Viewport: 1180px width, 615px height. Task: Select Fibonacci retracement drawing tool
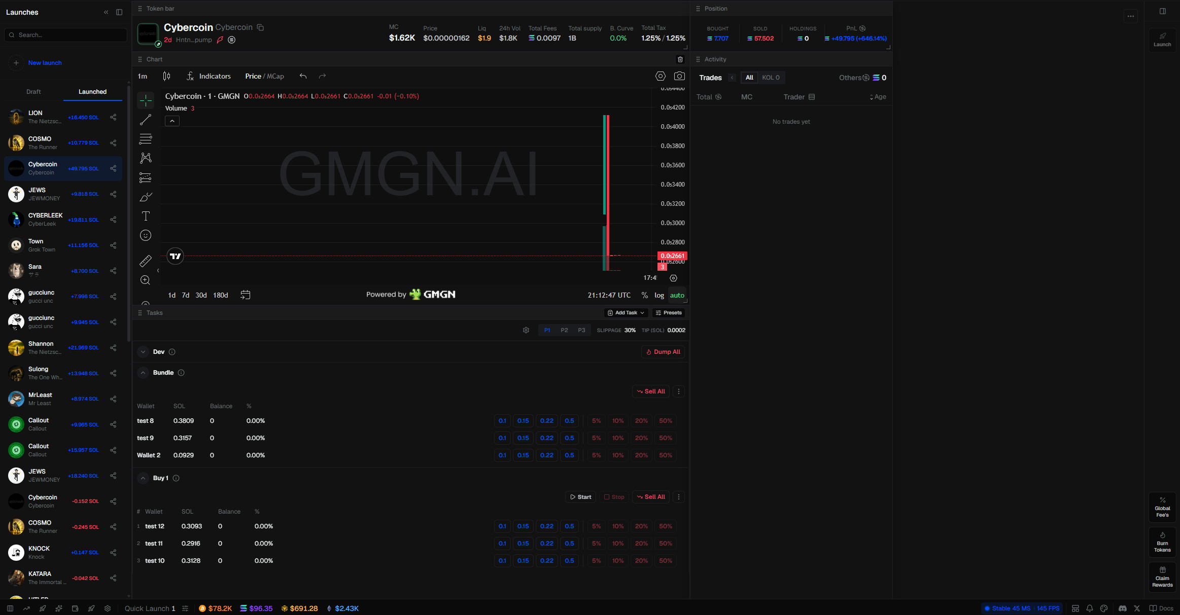146,139
